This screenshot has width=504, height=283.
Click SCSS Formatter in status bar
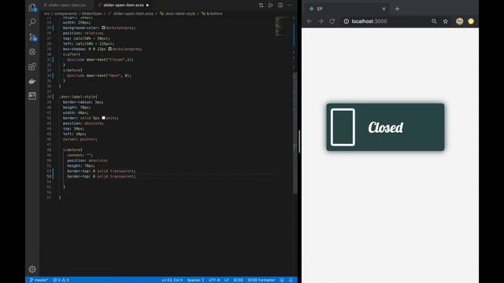coord(261,280)
